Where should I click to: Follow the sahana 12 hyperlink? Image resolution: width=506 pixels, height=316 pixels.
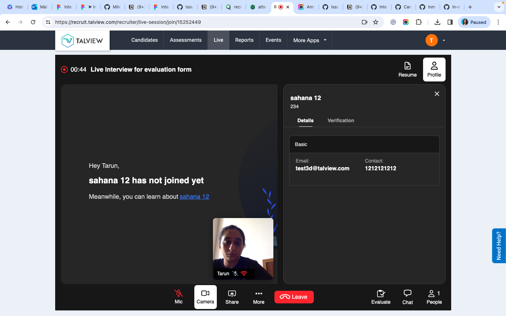[194, 197]
